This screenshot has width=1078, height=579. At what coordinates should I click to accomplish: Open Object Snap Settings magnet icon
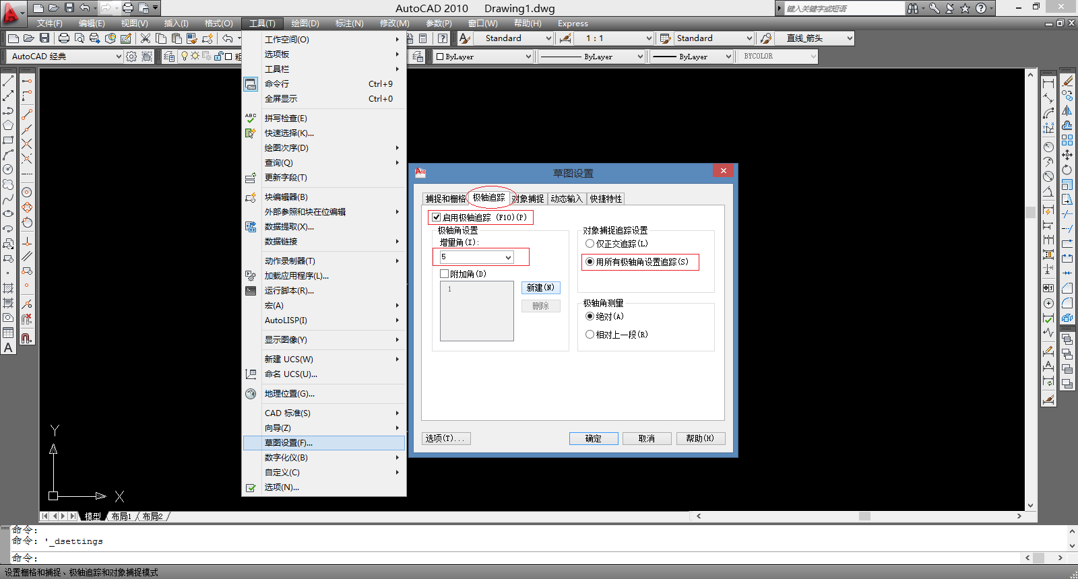click(x=27, y=339)
